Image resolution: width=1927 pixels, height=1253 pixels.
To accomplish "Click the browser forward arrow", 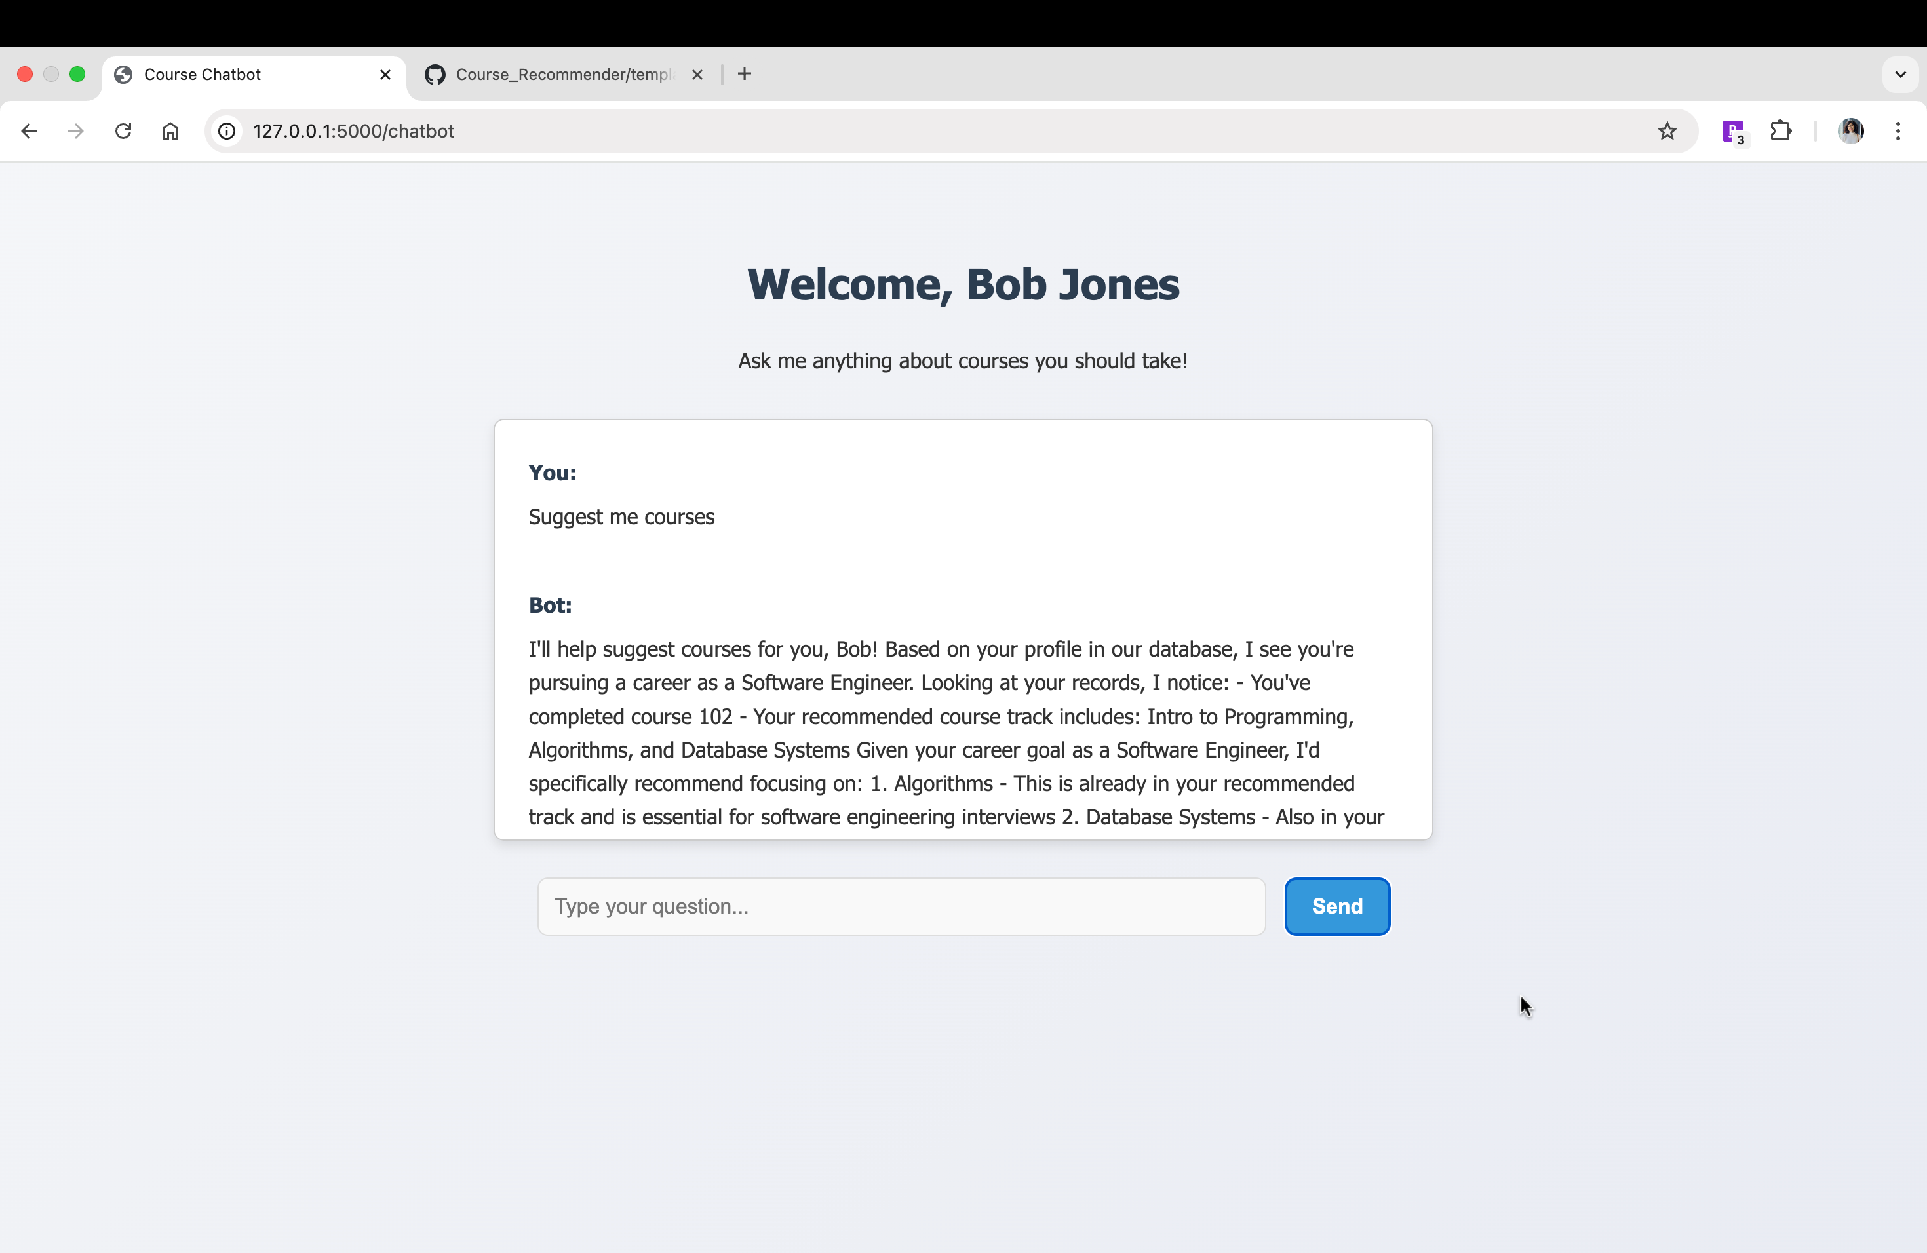I will (x=76, y=131).
